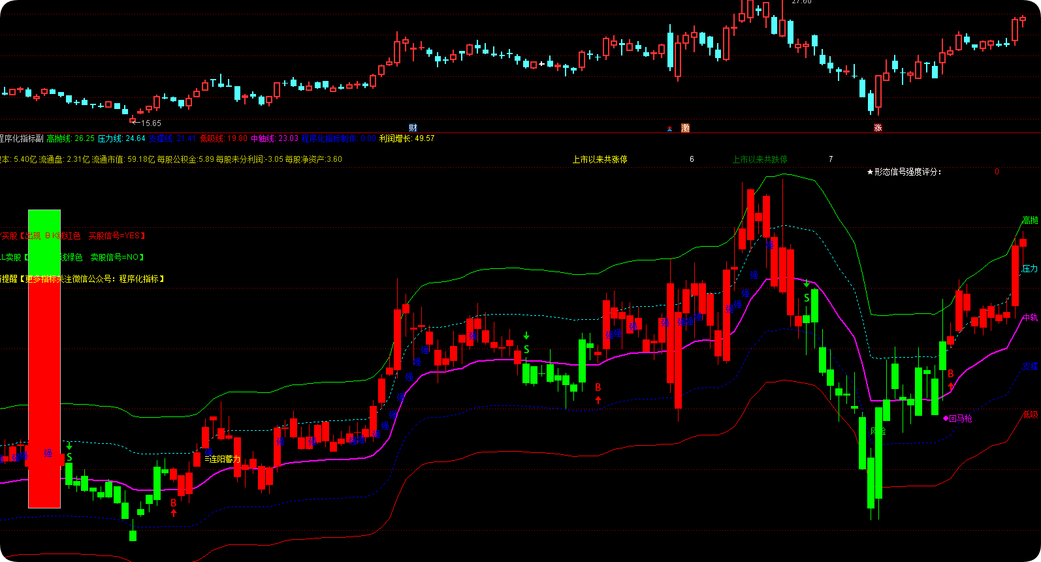Image resolution: width=1041 pixels, height=562 pixels.
Task: Click the double-arrow marker left of 激
Action: pos(669,129)
